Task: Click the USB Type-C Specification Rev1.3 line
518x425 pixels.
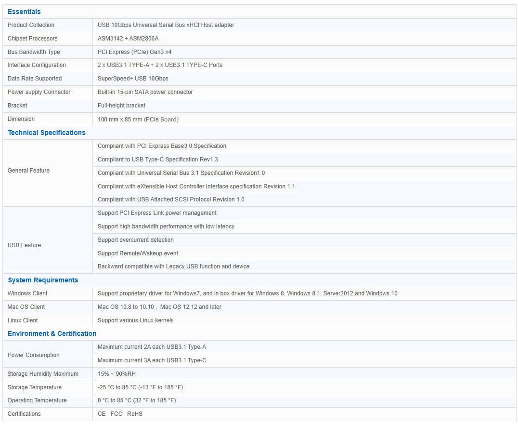Action: (157, 159)
